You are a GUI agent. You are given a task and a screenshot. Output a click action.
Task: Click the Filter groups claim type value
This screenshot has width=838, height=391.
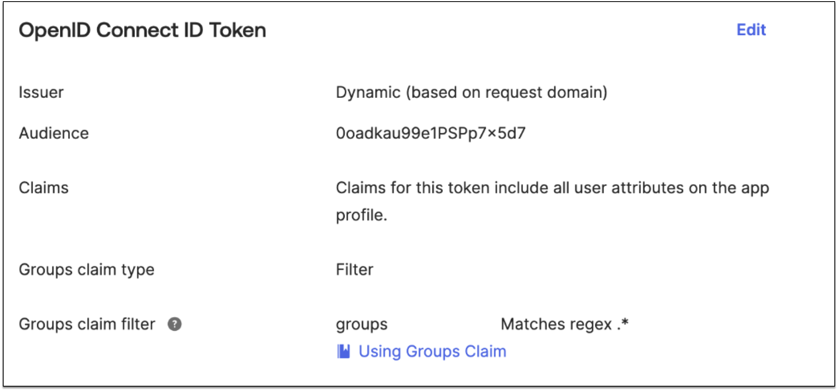(x=354, y=270)
